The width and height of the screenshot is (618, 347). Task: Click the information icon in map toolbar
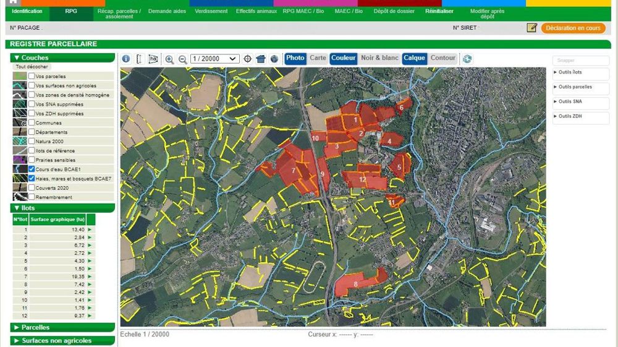126,59
